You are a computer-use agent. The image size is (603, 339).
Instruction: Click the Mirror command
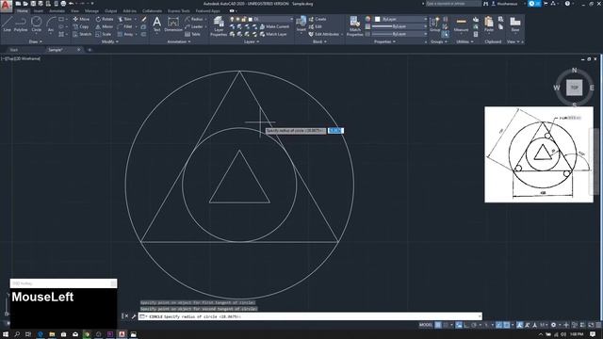tap(105, 26)
